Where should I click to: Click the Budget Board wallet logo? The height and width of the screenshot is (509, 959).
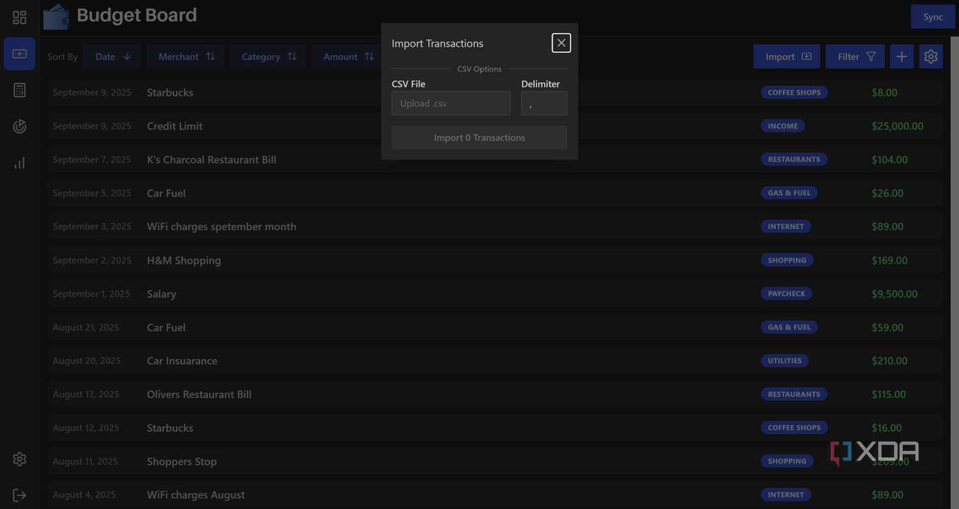pyautogui.click(x=56, y=17)
